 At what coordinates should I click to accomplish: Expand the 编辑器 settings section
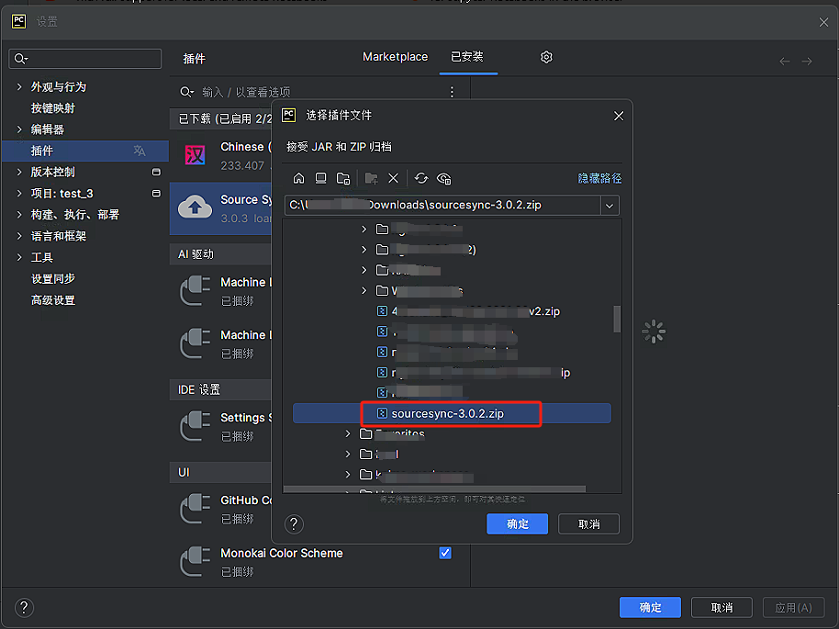(19, 129)
